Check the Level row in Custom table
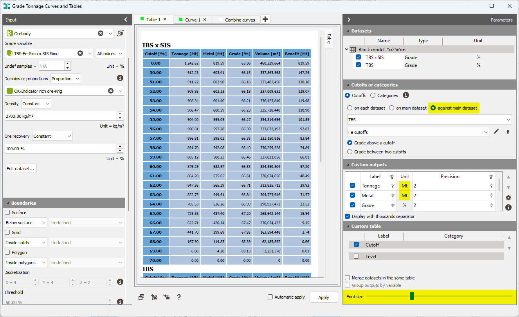The width and height of the screenshot is (519, 317). tap(356, 256)
